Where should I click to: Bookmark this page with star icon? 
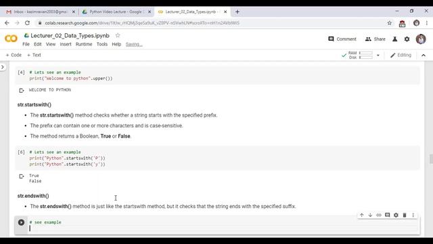(x=390, y=23)
